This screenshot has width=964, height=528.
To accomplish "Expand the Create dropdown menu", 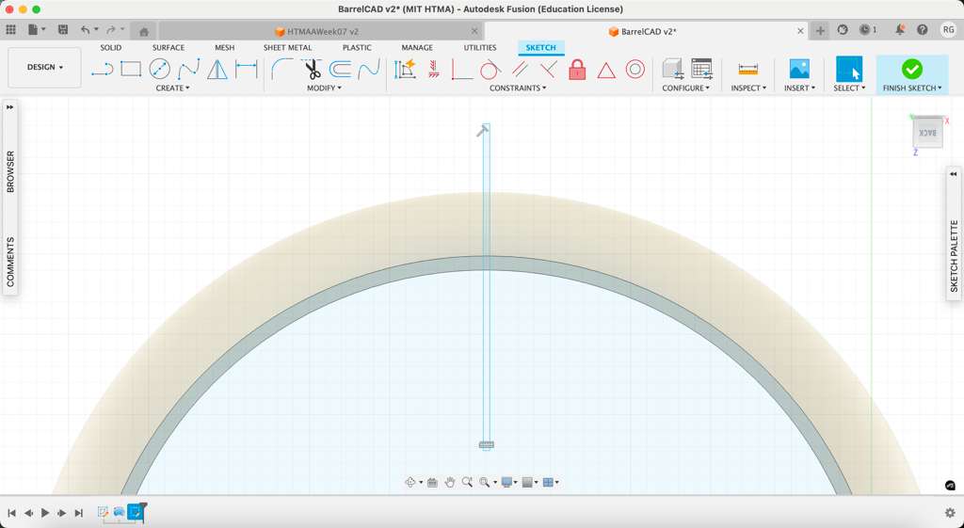I will coord(172,88).
